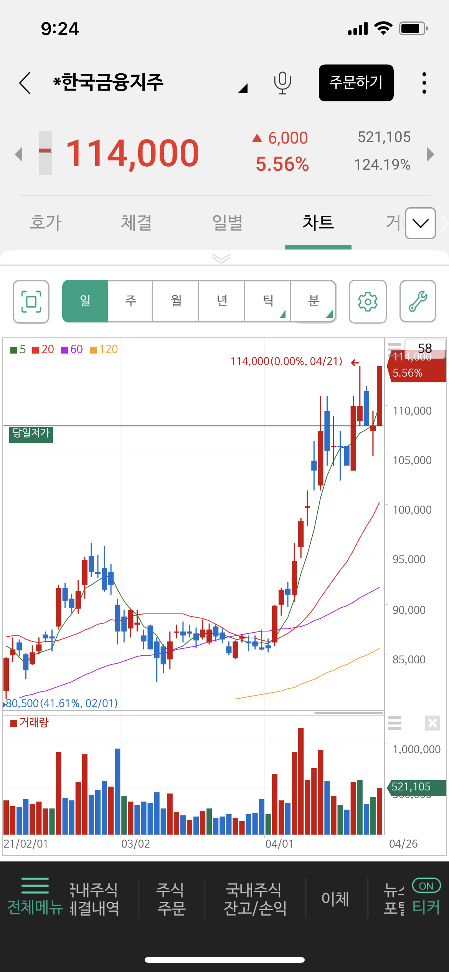Tap the 주문하기 order button
Viewport: 449px width, 972px height.
[x=356, y=83]
